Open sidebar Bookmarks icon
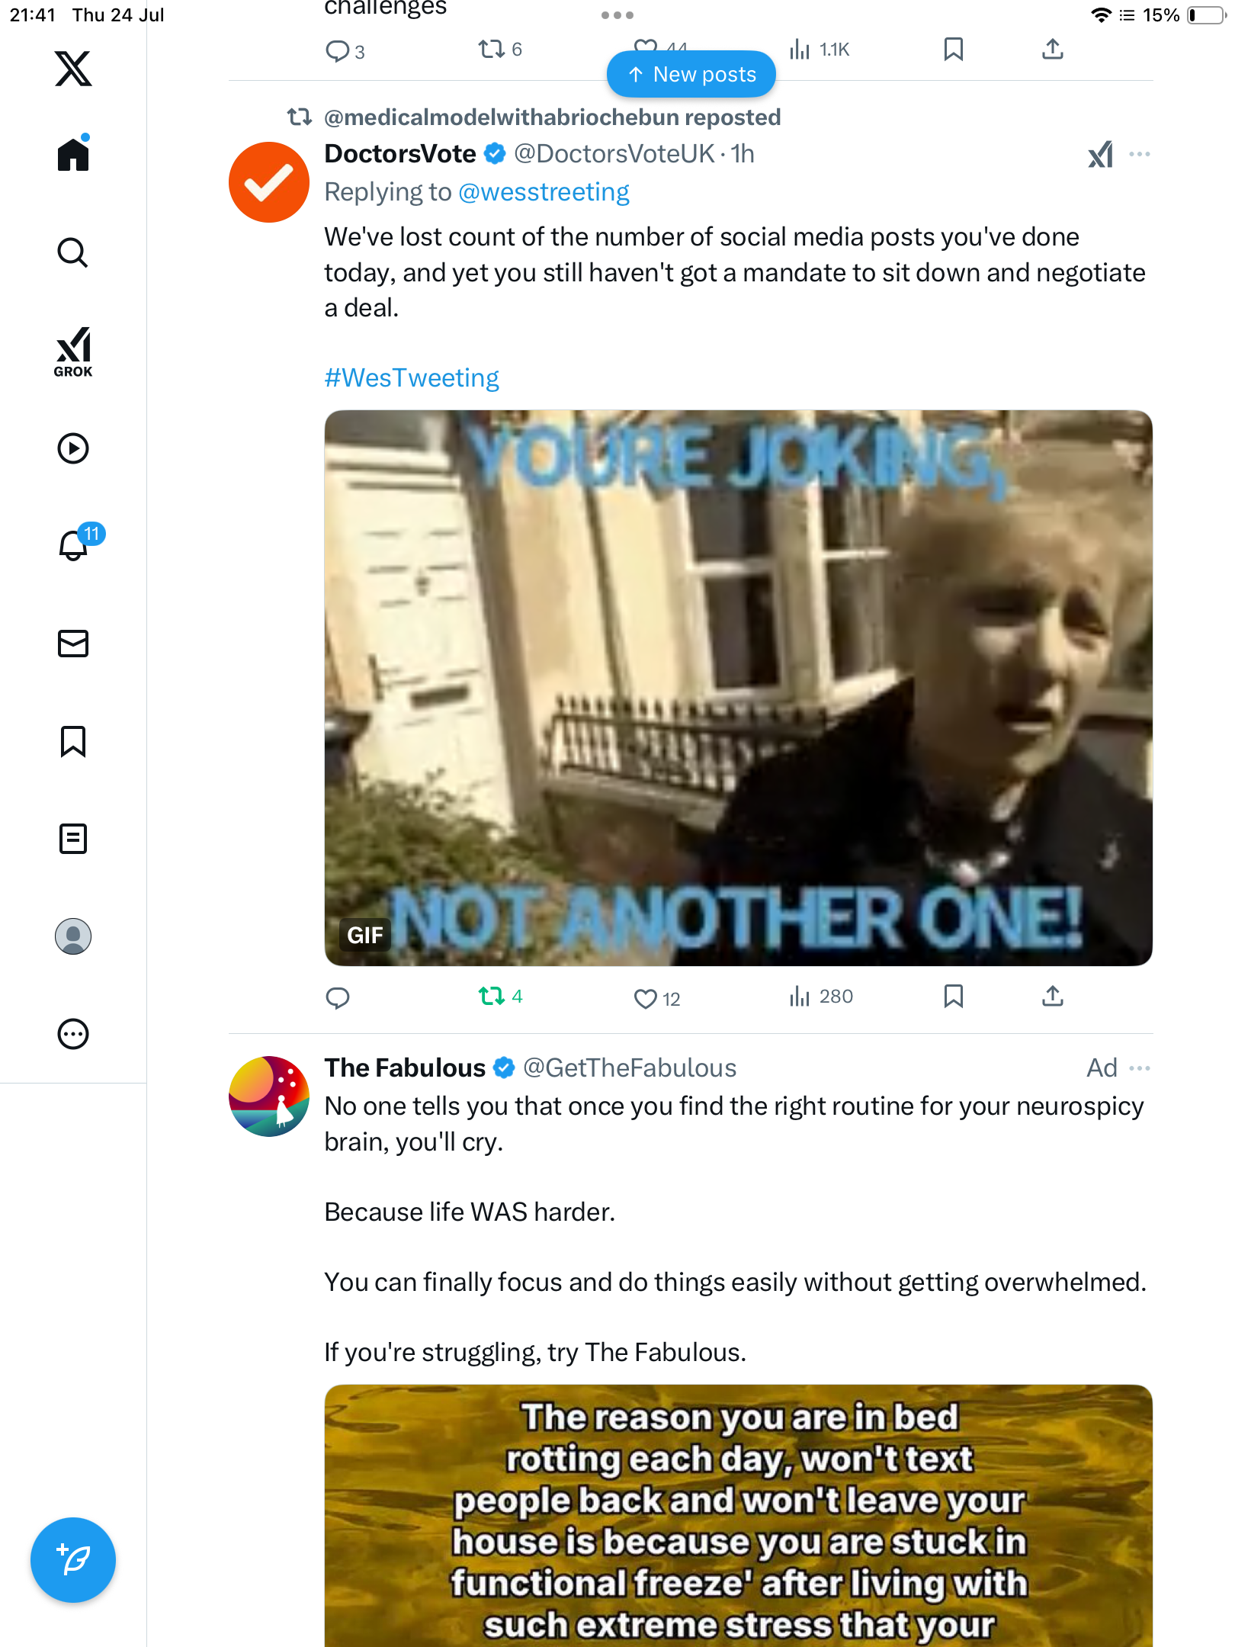 (x=73, y=741)
